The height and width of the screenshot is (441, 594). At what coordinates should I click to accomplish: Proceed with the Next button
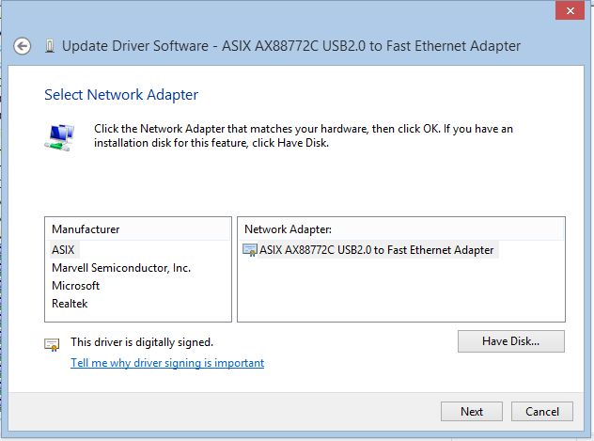[x=472, y=412]
